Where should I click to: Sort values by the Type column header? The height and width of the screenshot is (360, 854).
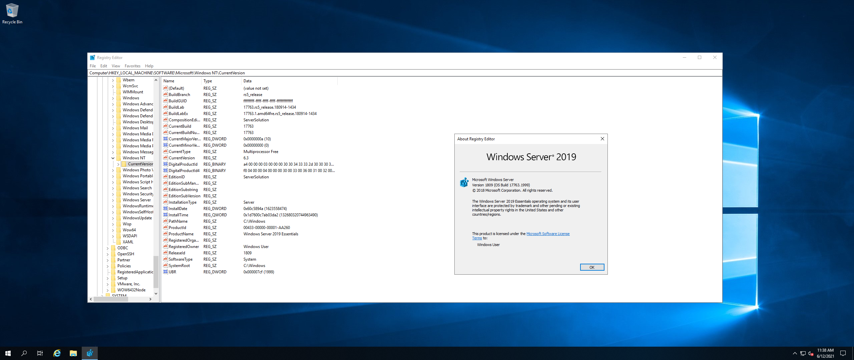tap(221, 81)
